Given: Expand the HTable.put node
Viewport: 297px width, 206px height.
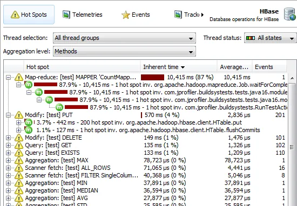Looking at the screenshot, I should [x=18, y=122].
